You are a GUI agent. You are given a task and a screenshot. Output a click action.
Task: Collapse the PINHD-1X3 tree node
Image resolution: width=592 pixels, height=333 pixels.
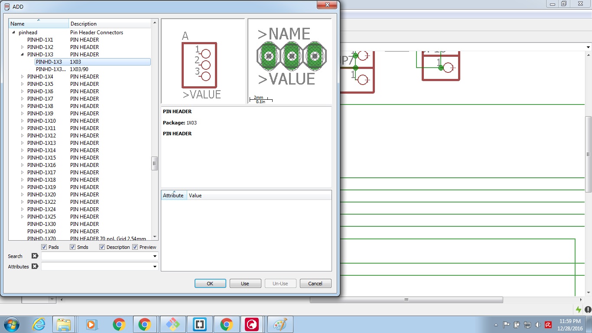click(x=23, y=55)
